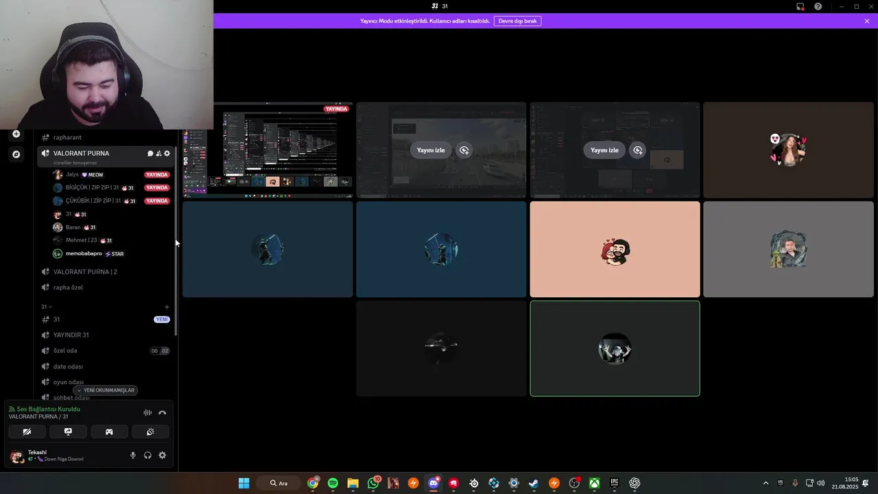Open Steam from the taskbar
The height and width of the screenshot is (494, 878).
(x=534, y=483)
